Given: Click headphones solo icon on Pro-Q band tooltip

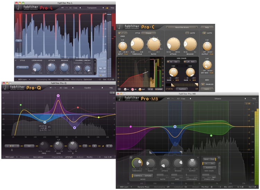Looking at the screenshot, I should click(x=49, y=127).
